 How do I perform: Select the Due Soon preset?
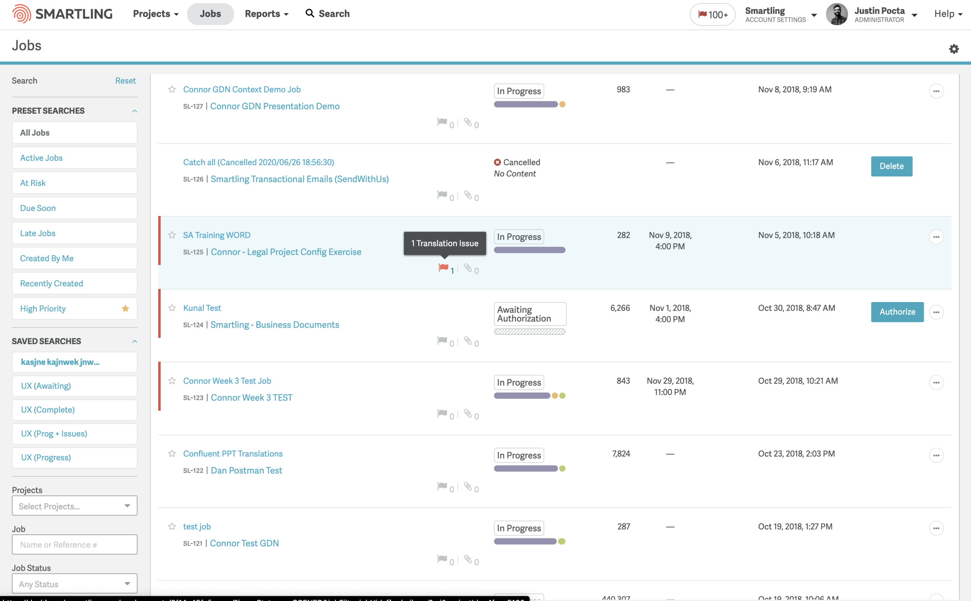tap(75, 208)
